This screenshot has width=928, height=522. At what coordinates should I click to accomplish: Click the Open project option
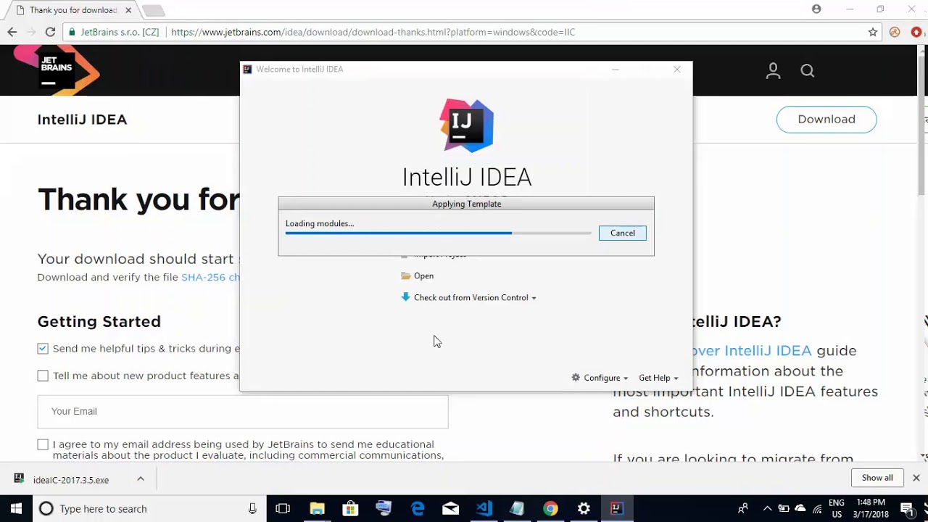[423, 275]
